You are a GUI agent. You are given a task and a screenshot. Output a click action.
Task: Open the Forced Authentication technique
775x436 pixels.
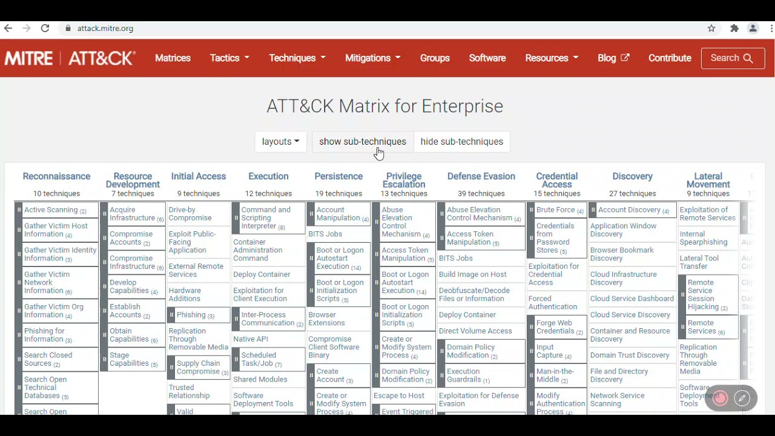(x=553, y=303)
